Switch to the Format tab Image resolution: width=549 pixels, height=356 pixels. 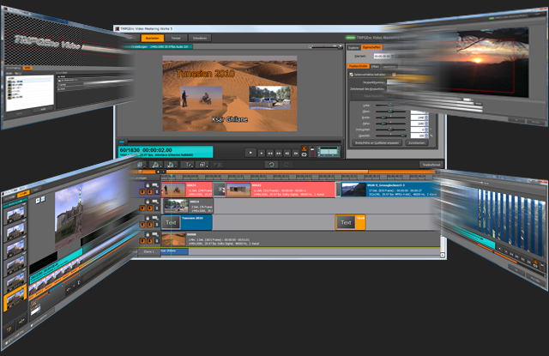click(x=176, y=38)
